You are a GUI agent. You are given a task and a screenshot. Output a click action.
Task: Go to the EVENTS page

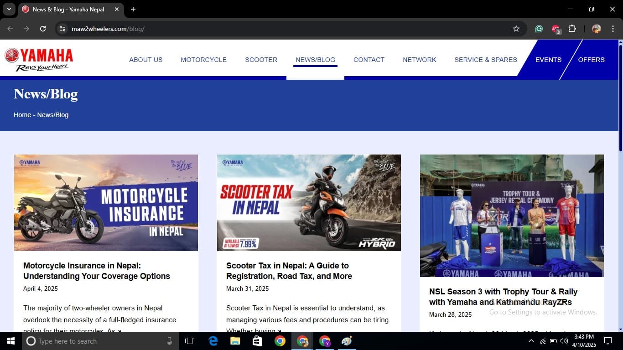[548, 60]
